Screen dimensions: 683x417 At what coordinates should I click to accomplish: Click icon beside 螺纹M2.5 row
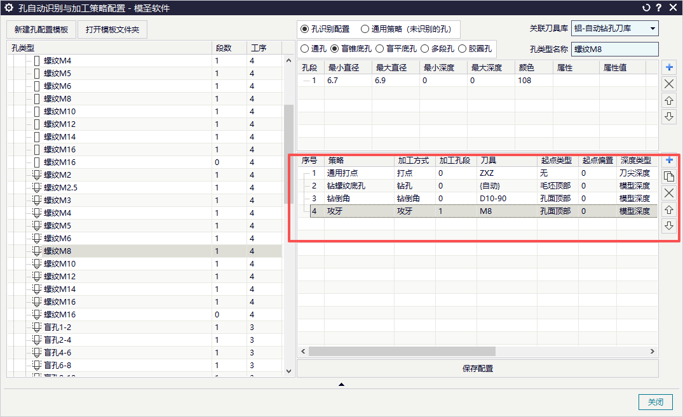(x=37, y=188)
